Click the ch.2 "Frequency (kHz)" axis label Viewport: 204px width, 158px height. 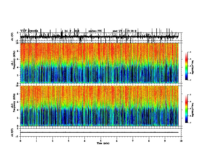[x=14, y=103]
